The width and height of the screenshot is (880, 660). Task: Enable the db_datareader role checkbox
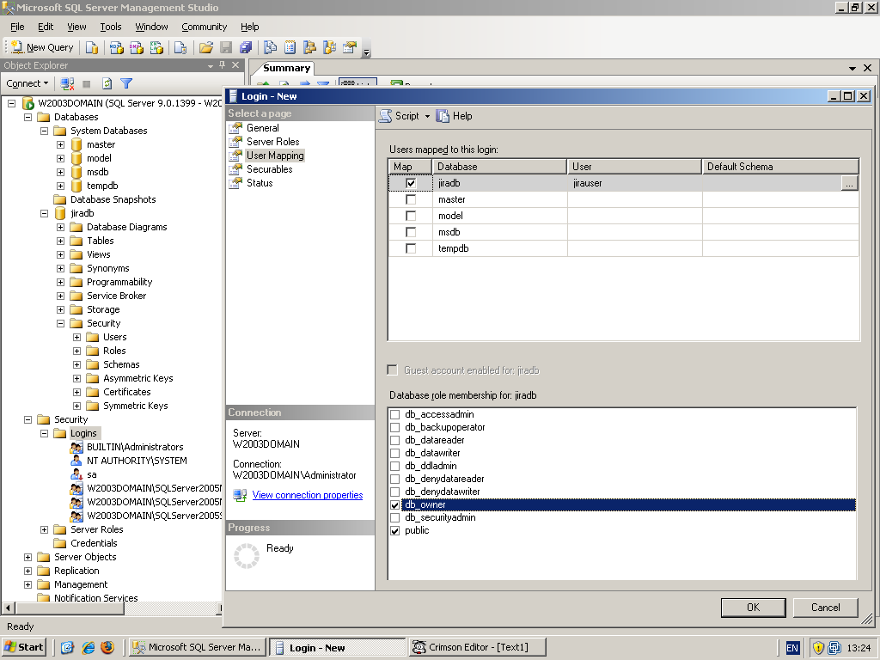point(395,440)
